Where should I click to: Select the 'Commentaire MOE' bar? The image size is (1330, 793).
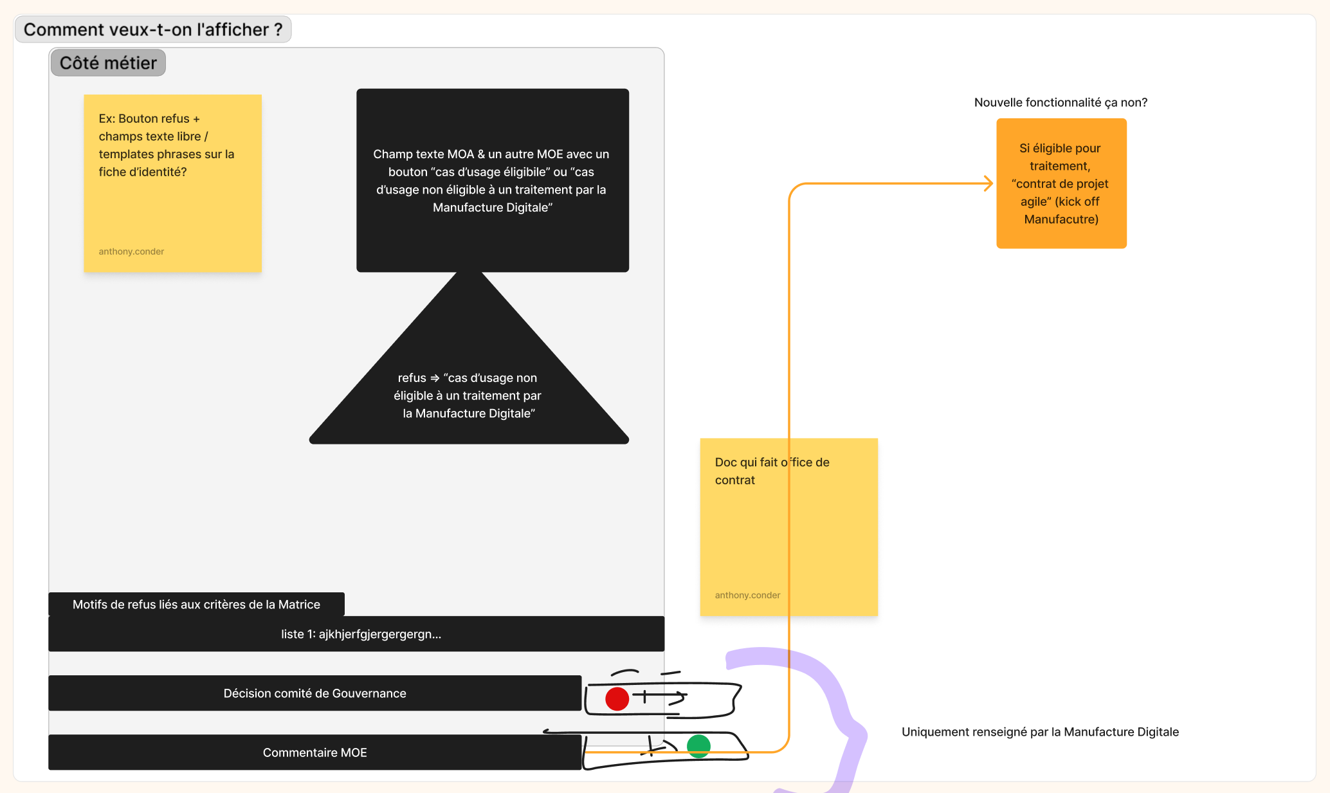pyautogui.click(x=314, y=752)
